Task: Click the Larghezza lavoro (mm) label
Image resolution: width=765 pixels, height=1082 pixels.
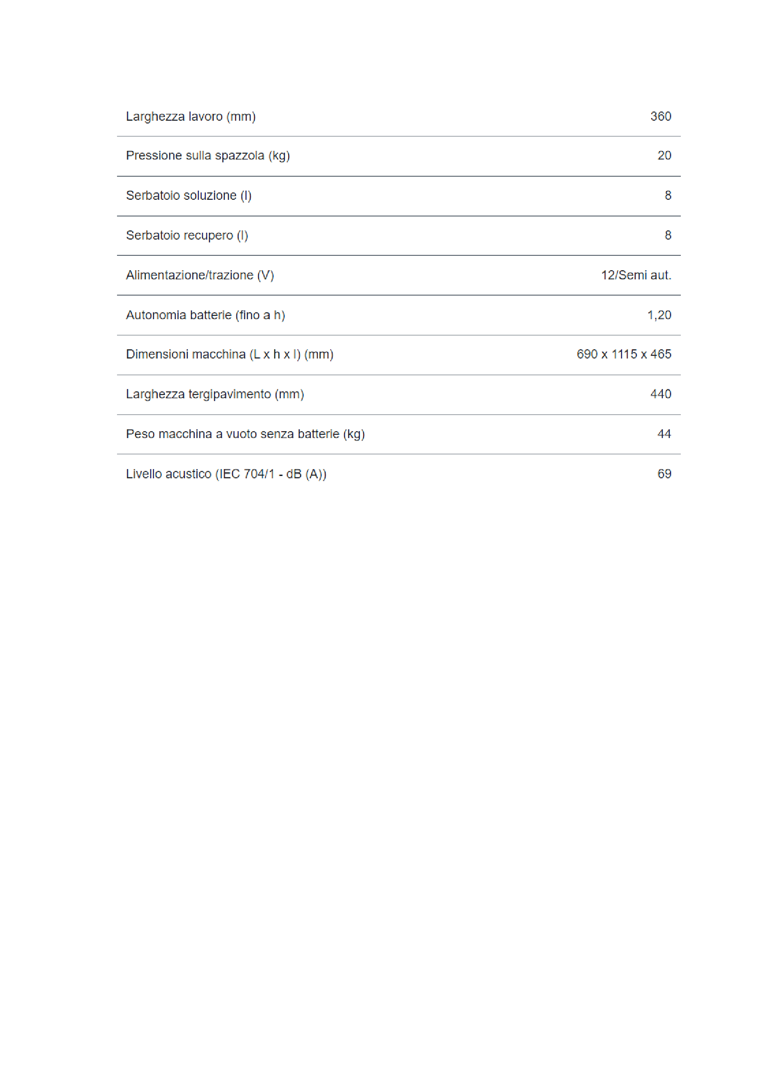Action: pyautogui.click(x=191, y=117)
